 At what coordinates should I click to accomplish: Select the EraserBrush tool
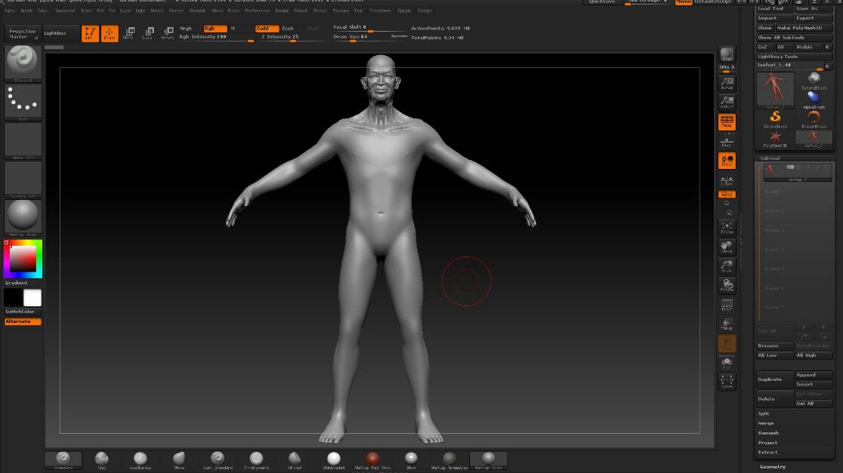(x=814, y=120)
